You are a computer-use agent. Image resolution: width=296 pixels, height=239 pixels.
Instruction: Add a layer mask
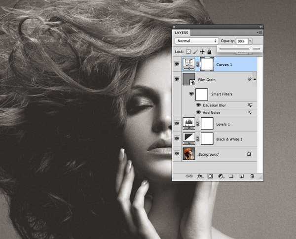210,175
